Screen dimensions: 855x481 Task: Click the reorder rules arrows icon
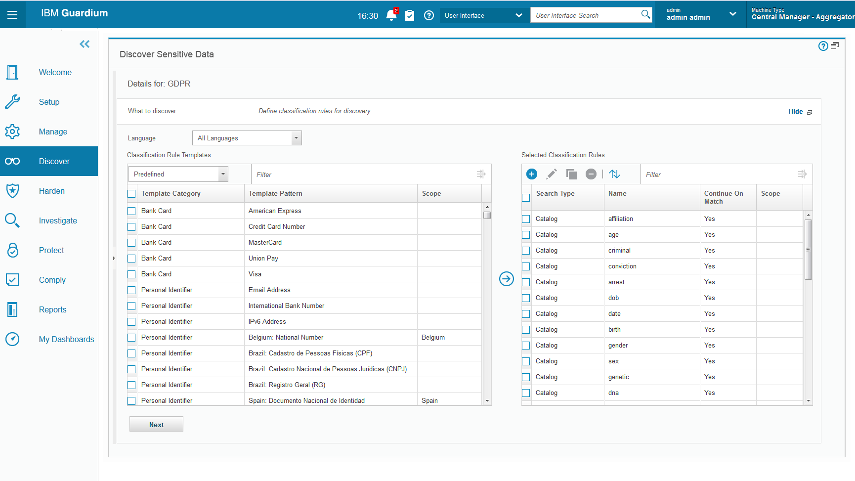click(614, 174)
